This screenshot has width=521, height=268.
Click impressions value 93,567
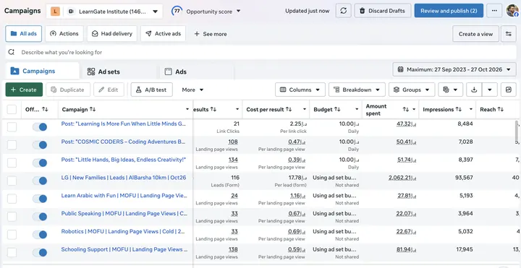[464, 178]
